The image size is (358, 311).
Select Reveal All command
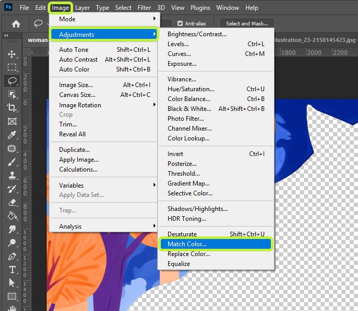point(104,134)
